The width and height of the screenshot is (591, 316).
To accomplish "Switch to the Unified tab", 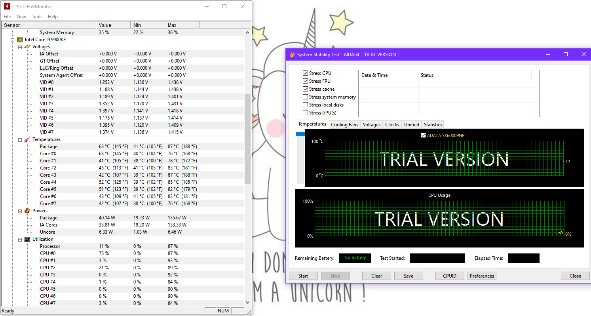I will pyautogui.click(x=412, y=125).
